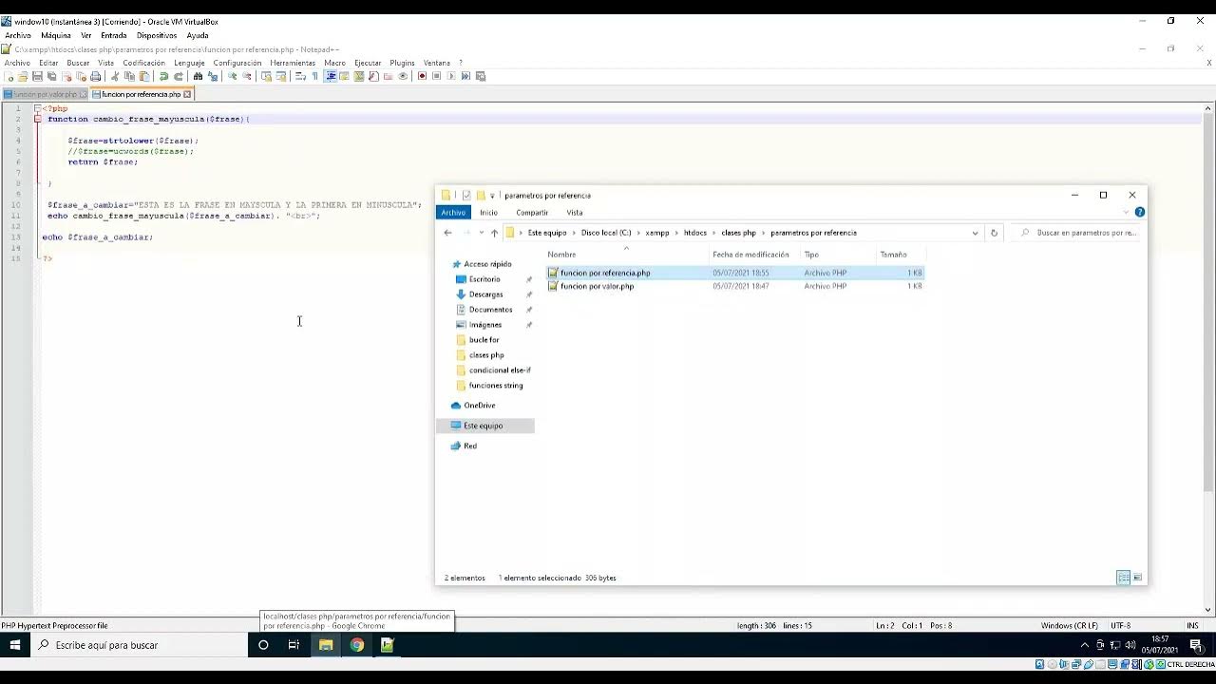This screenshot has height=684, width=1216.
Task: Click the Redo arrow in Notepad++ toolbar
Action: 179,76
